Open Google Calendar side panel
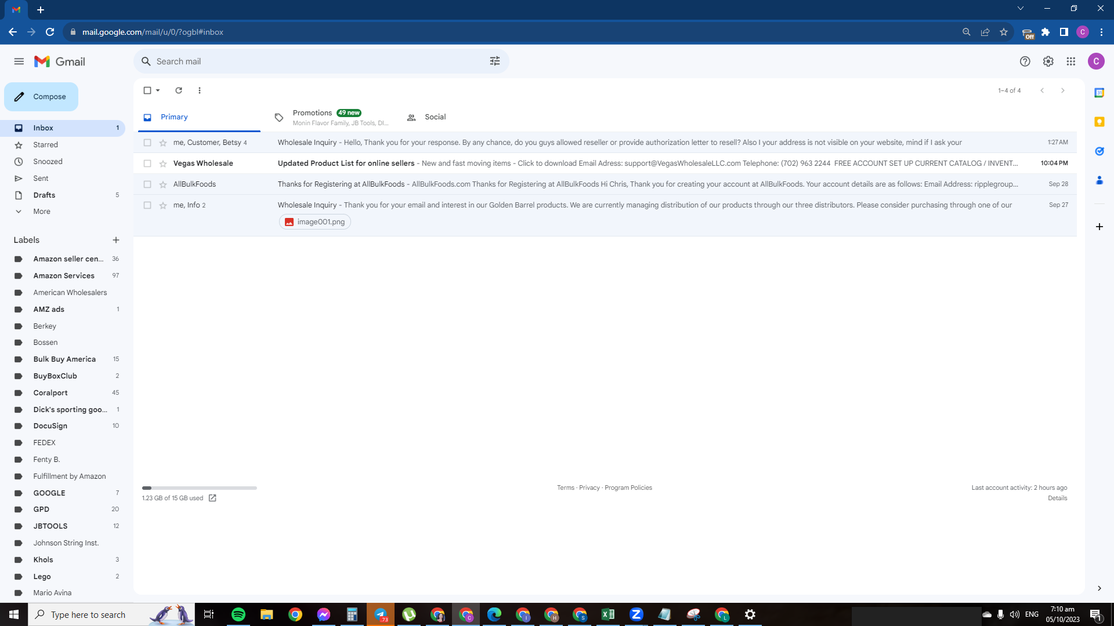 click(1099, 93)
